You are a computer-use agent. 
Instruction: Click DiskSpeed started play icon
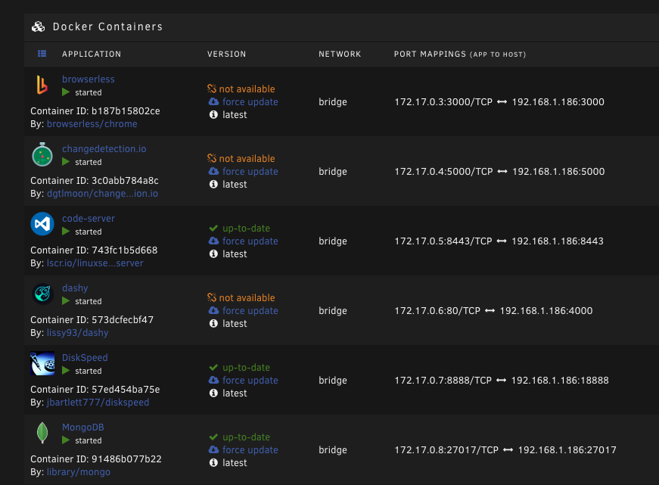(x=66, y=370)
